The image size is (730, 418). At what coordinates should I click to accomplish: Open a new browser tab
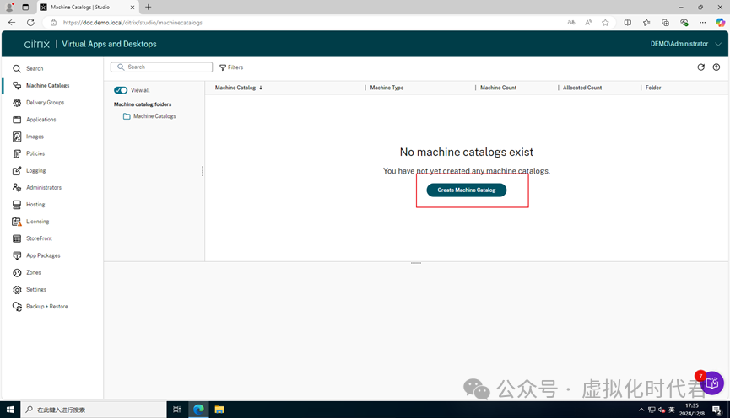click(x=148, y=7)
